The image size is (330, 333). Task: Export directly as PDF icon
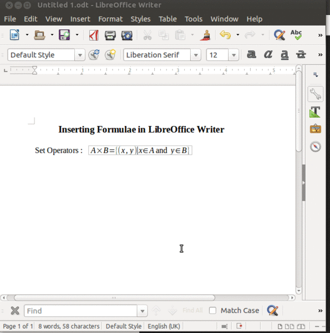94,35
